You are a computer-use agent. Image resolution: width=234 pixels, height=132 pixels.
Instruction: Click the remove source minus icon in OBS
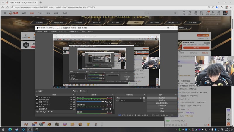41,112
